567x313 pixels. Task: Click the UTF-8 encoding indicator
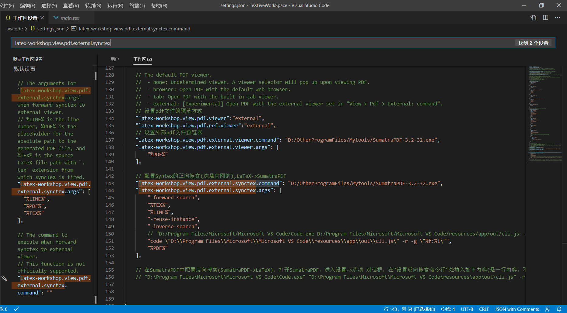tap(467, 309)
